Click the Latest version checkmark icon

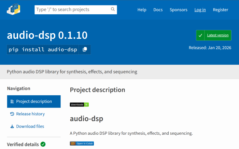pos(200,35)
